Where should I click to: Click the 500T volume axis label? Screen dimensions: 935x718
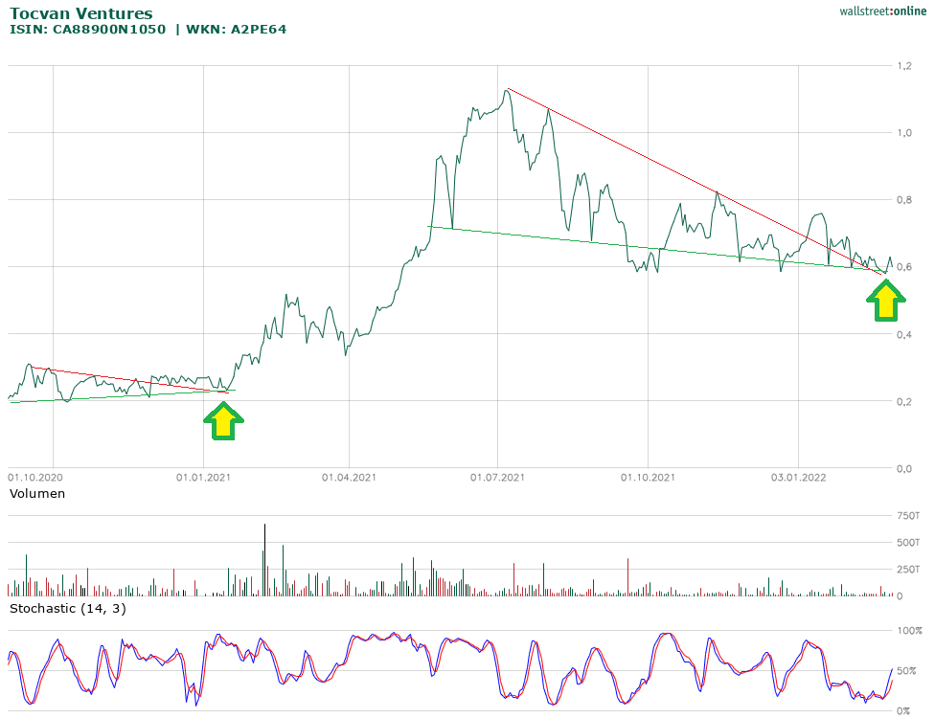point(909,542)
